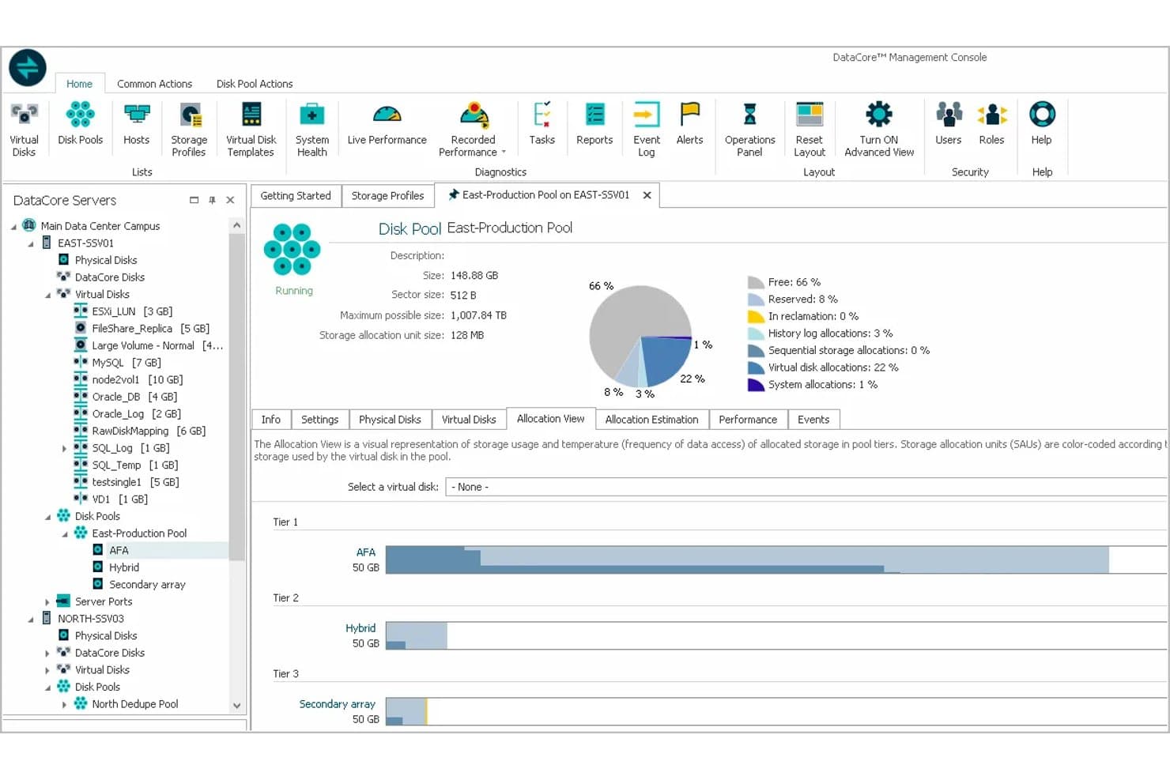Collapse Main Data Center Campus node
Screen dimensions: 1170x780
[x=13, y=227]
